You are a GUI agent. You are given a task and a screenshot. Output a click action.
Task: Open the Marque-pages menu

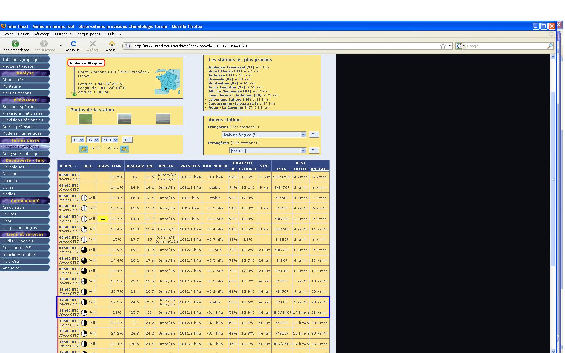tap(88, 34)
